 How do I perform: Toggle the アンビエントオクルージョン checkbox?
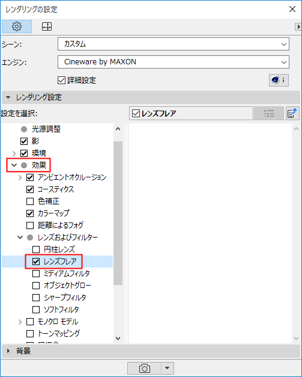30,177
